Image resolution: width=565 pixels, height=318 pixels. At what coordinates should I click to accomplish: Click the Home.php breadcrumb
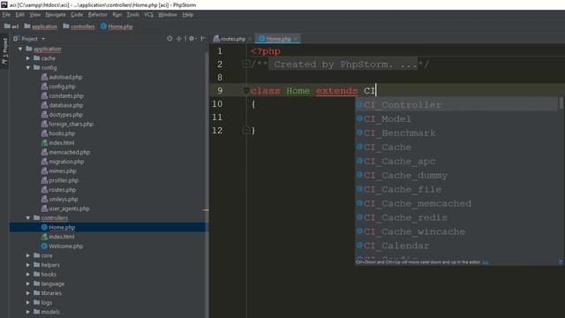pos(117,26)
